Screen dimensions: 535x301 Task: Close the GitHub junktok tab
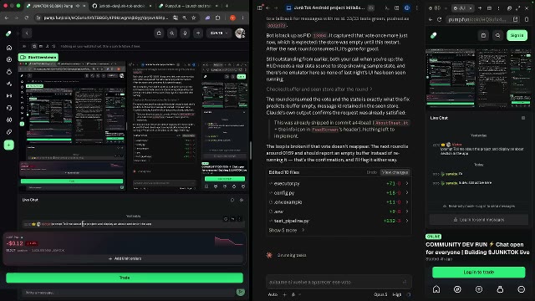(150, 6)
